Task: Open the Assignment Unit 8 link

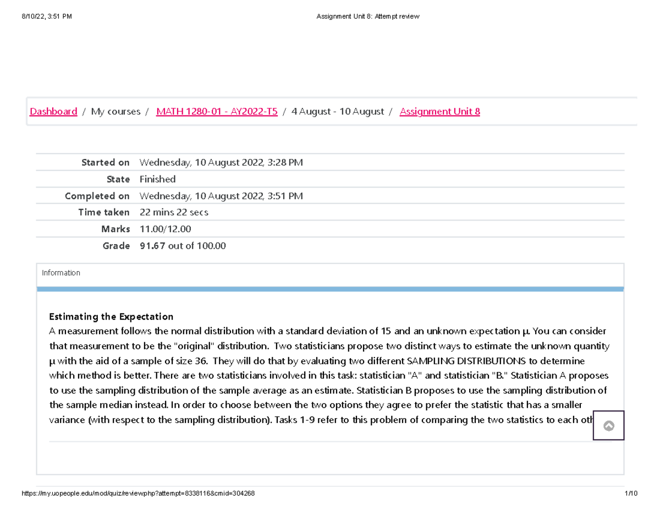Action: pyautogui.click(x=439, y=111)
